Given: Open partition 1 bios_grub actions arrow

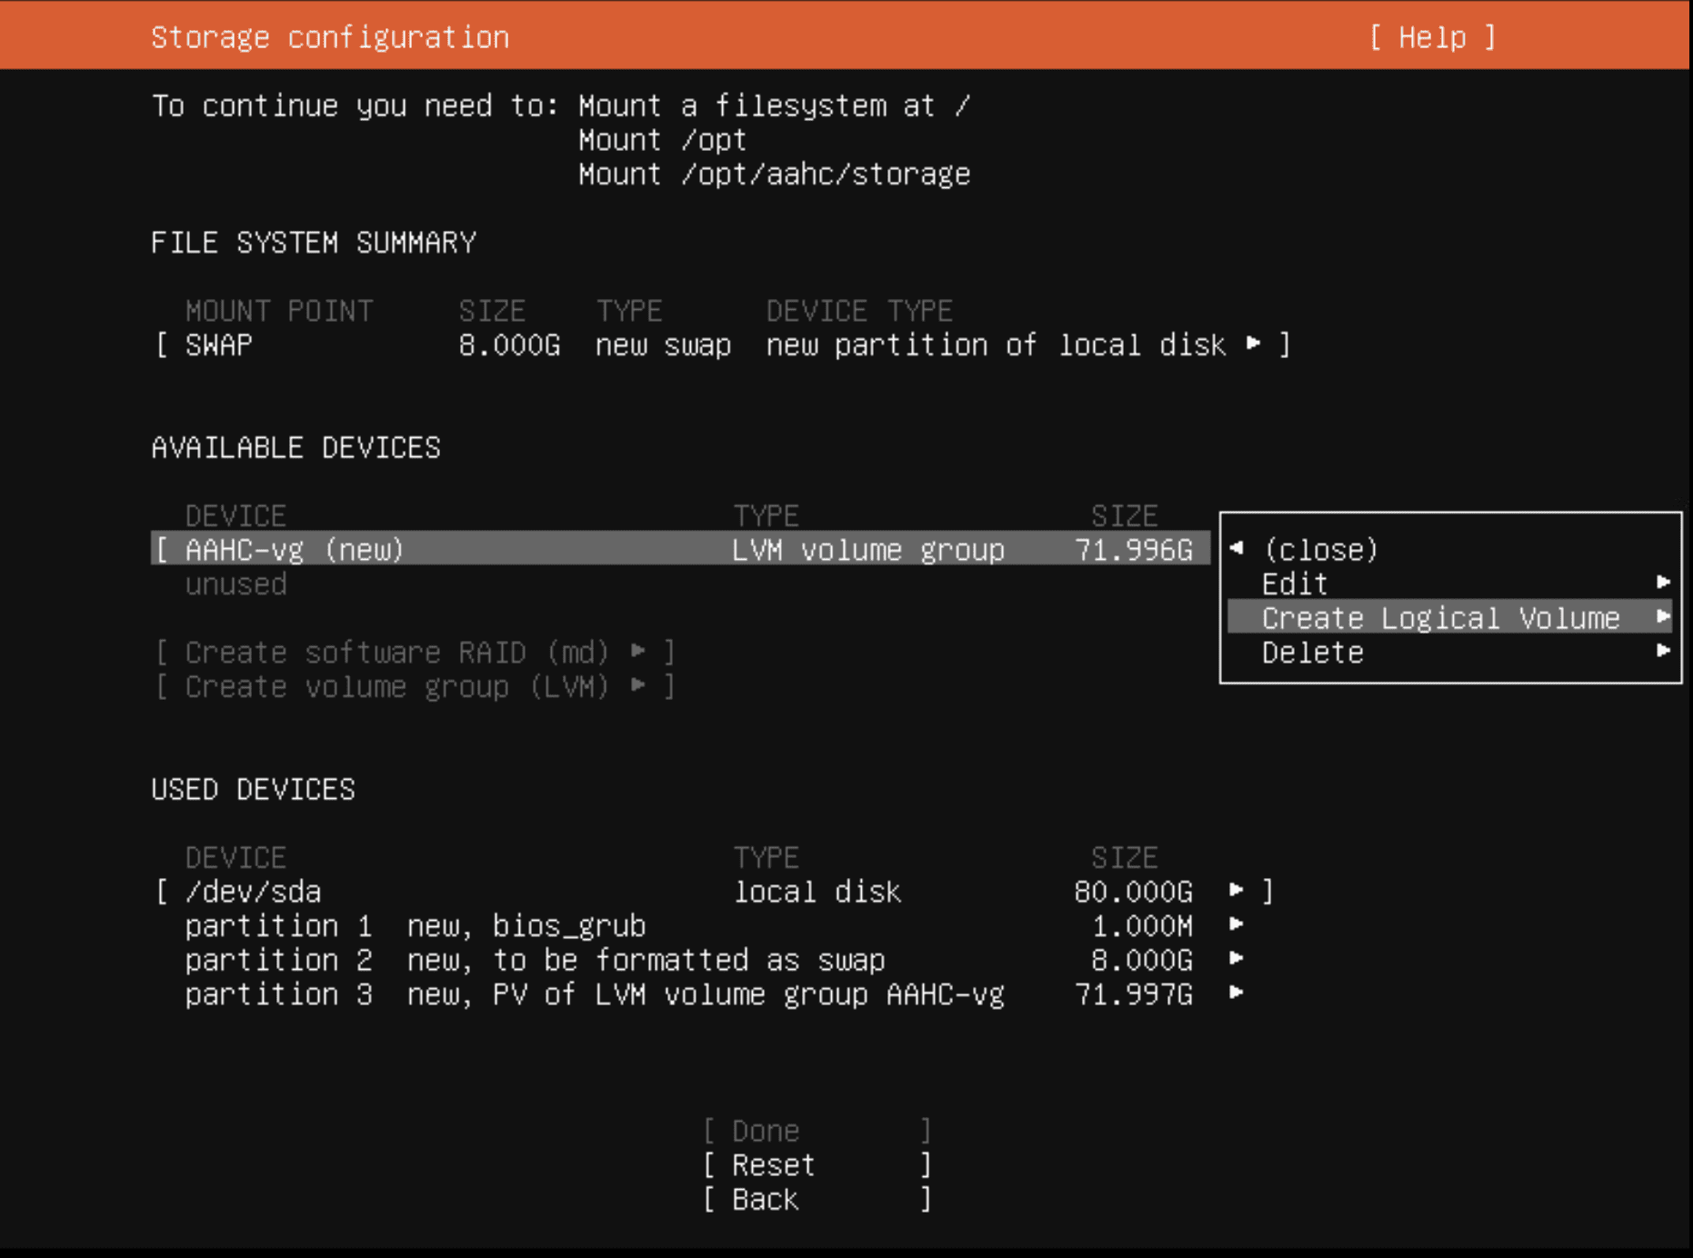Looking at the screenshot, I should (x=1237, y=925).
